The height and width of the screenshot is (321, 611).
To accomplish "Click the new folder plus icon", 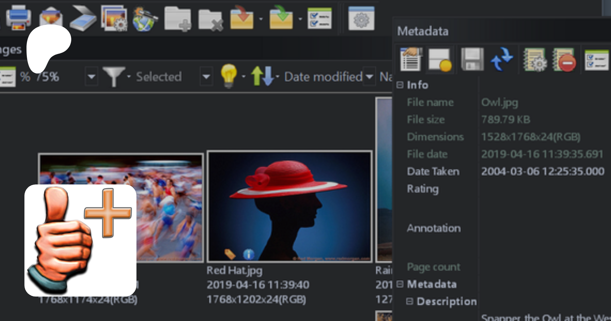I will (177, 19).
